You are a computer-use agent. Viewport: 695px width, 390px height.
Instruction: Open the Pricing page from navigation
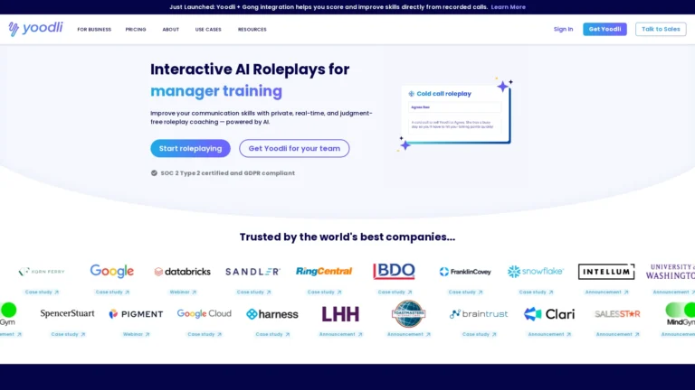pyautogui.click(x=136, y=30)
